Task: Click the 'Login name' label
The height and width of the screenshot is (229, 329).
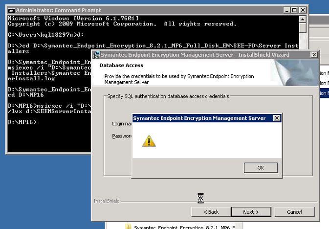Action: click(x=122, y=124)
